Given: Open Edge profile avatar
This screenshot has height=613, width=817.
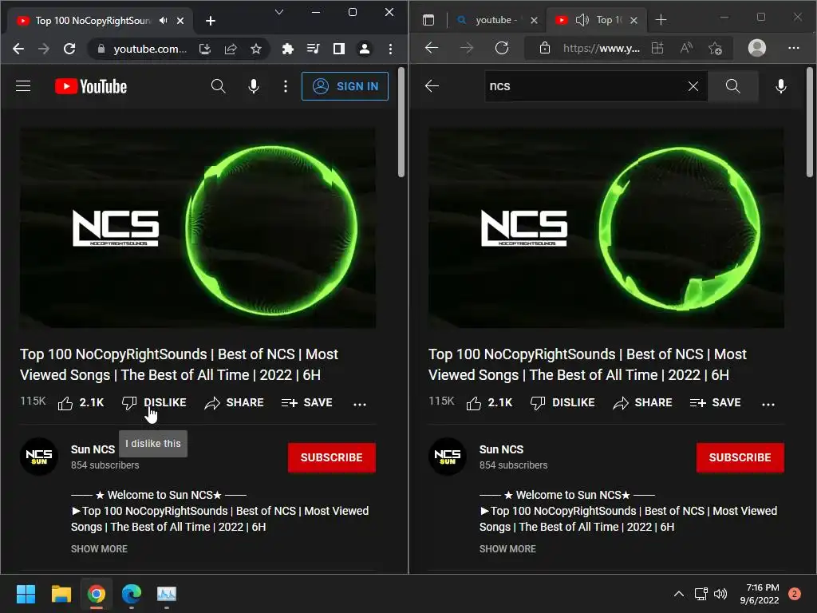Looking at the screenshot, I should (756, 48).
